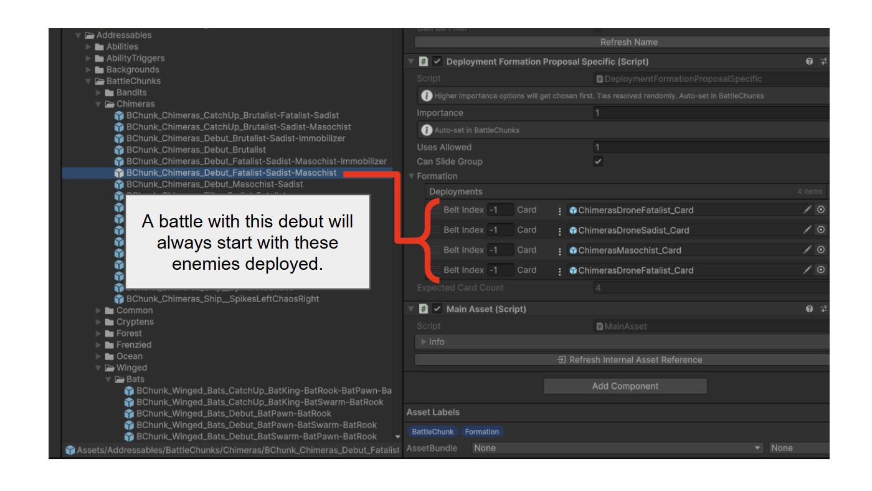Disable Deployment Formation Proposal Specific component checkbox
Image resolution: width=872 pixels, height=491 pixels.
click(437, 62)
